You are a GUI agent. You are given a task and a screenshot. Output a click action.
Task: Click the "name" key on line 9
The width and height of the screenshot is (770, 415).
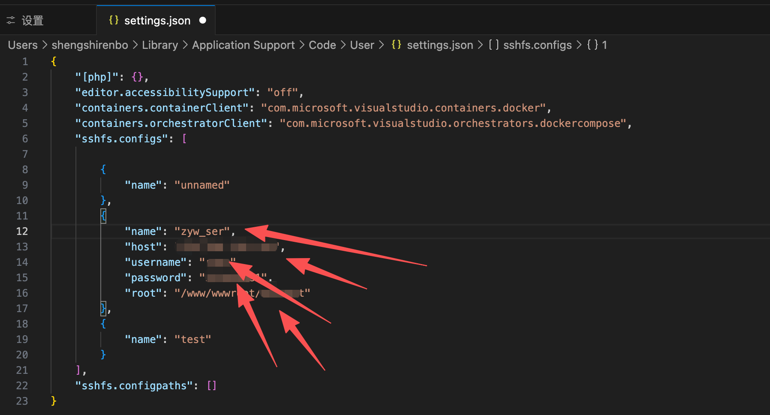pyautogui.click(x=143, y=185)
